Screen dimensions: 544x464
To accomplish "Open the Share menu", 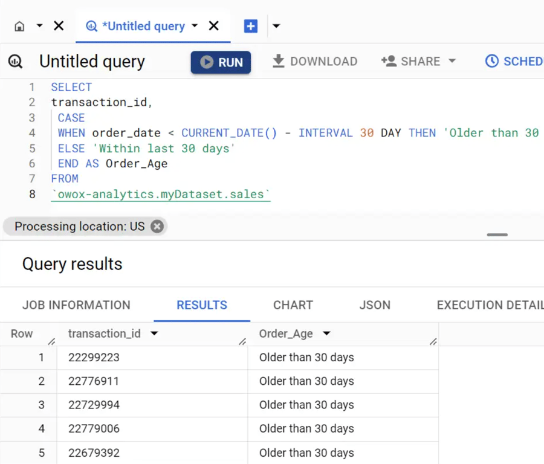I will pyautogui.click(x=418, y=62).
